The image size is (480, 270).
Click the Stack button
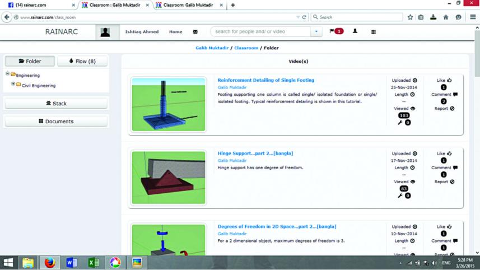pyautogui.click(x=56, y=104)
